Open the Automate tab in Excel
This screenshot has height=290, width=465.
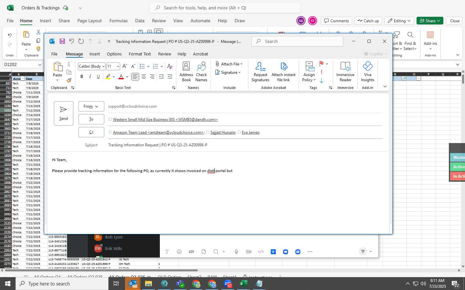coord(200,21)
